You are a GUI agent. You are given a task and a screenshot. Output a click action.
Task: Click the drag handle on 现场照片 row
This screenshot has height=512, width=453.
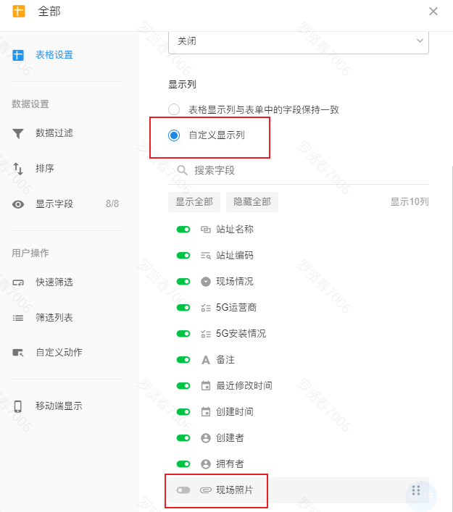pos(416,490)
